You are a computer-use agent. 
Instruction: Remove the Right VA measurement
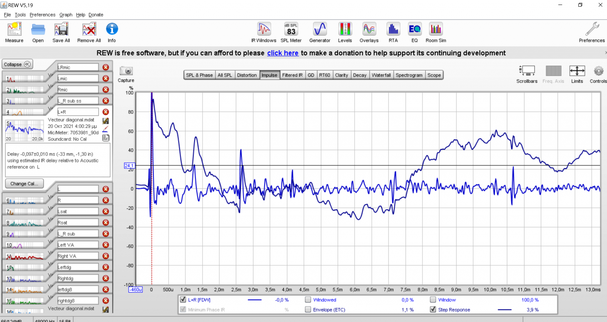coord(106,256)
